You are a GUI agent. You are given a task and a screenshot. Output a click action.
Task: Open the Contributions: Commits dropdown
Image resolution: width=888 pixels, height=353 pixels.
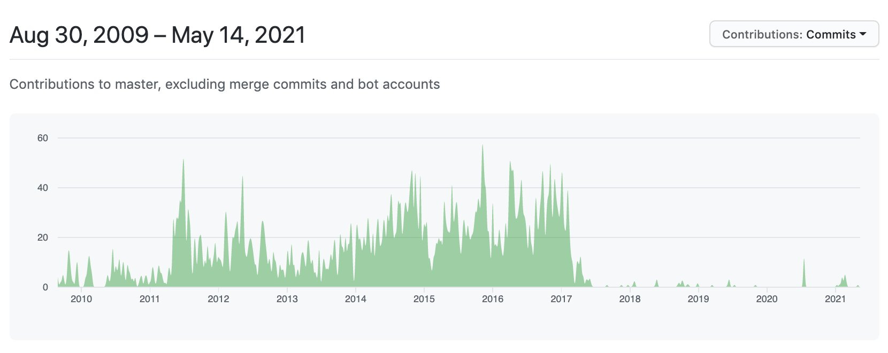tap(794, 34)
